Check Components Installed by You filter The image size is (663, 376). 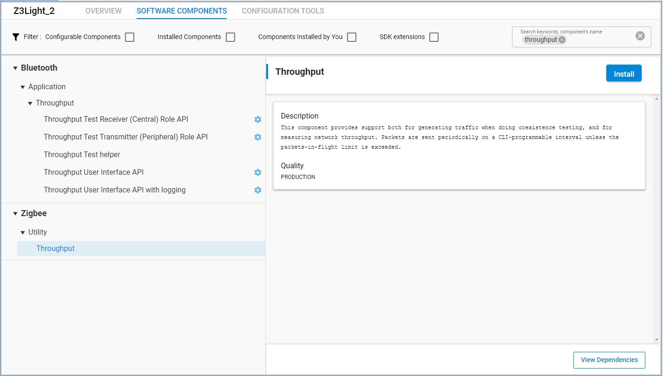[352, 37]
